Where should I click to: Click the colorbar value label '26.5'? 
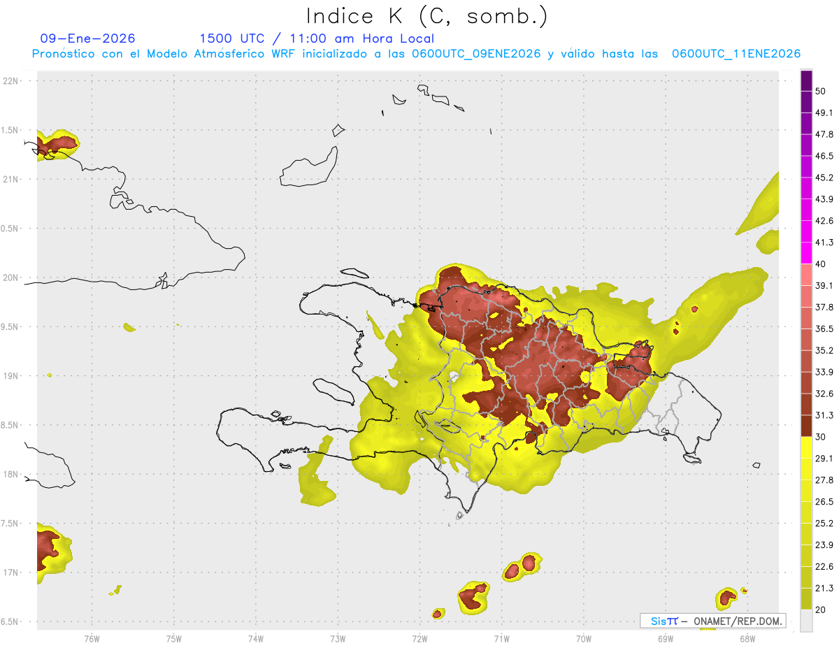click(824, 502)
